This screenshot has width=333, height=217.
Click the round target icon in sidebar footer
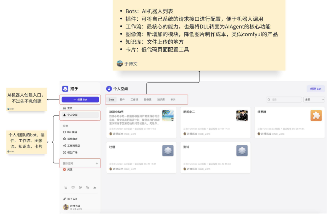(80, 187)
